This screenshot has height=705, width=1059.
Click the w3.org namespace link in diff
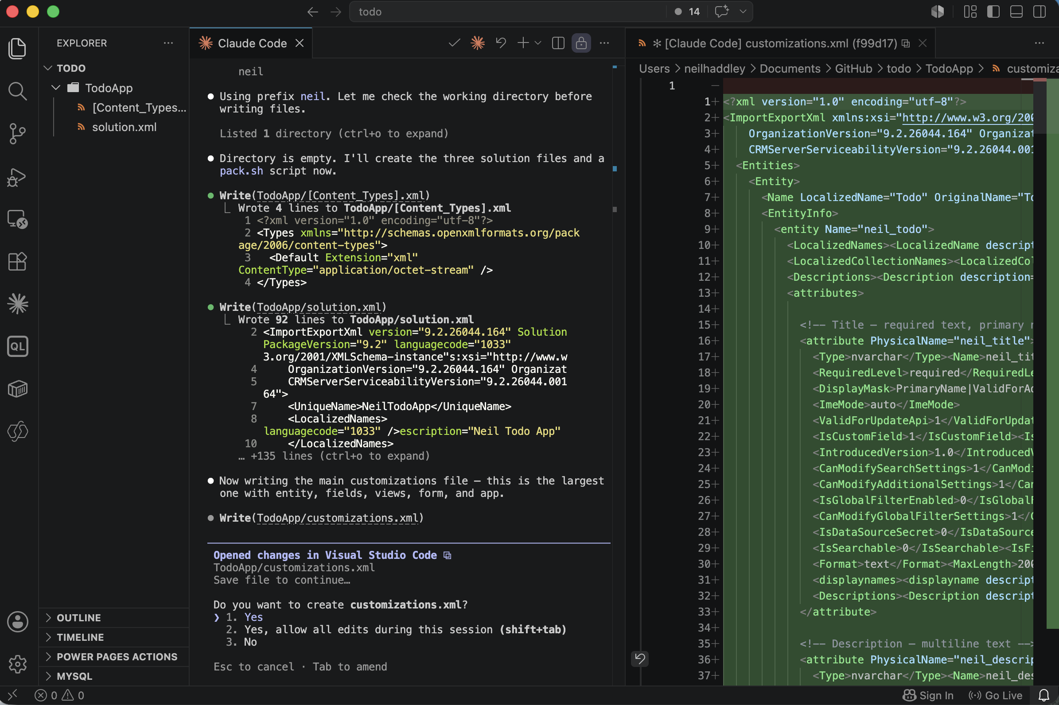(967, 118)
